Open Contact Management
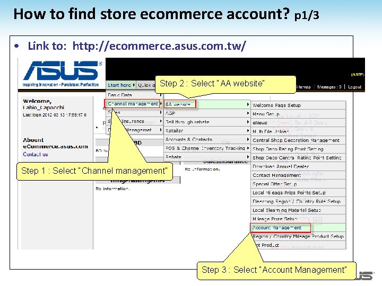 [298, 175]
